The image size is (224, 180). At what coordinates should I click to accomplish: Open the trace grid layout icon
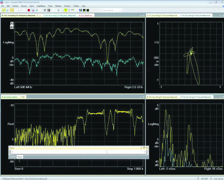tap(49, 10)
